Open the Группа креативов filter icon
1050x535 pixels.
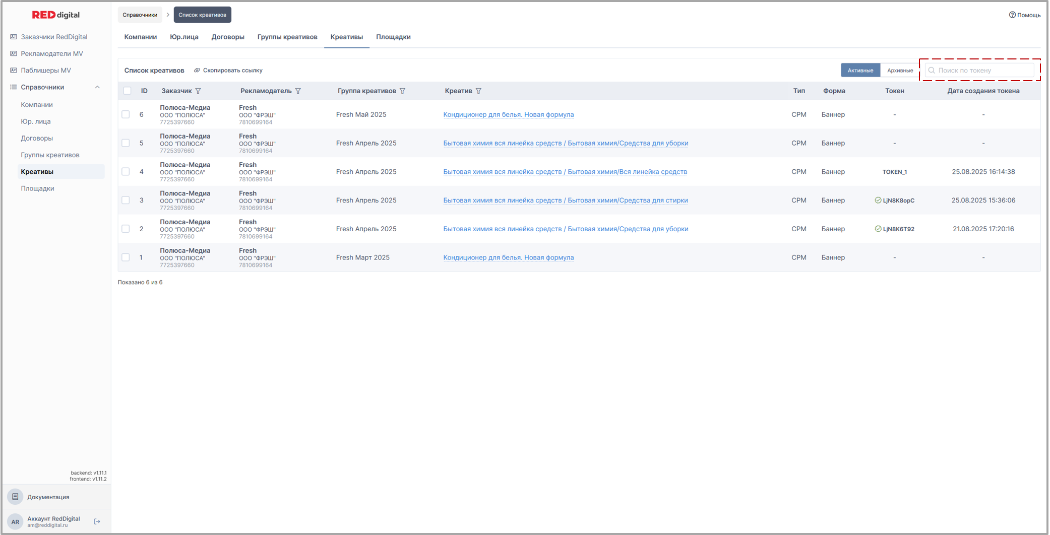pos(402,91)
